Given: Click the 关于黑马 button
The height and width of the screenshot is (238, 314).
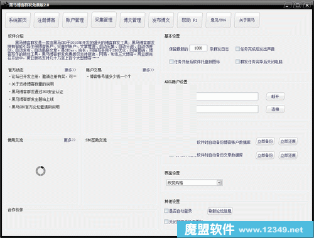Looking at the screenshot, I should (247, 20).
